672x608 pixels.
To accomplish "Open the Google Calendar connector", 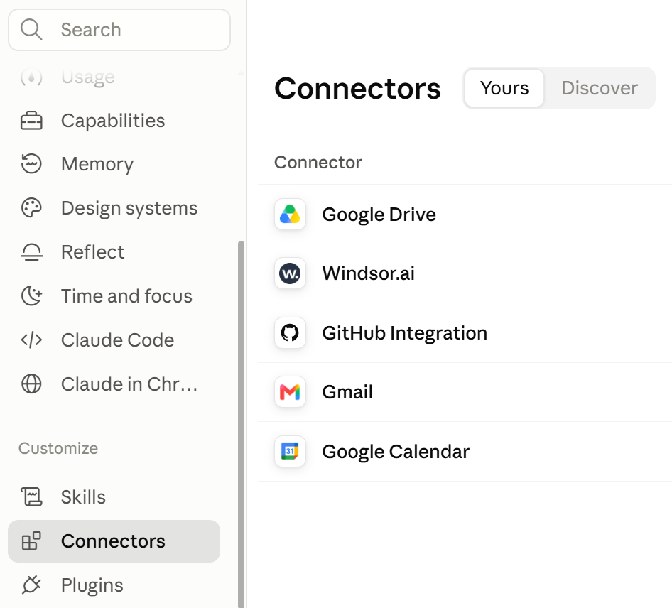I will [465, 451].
